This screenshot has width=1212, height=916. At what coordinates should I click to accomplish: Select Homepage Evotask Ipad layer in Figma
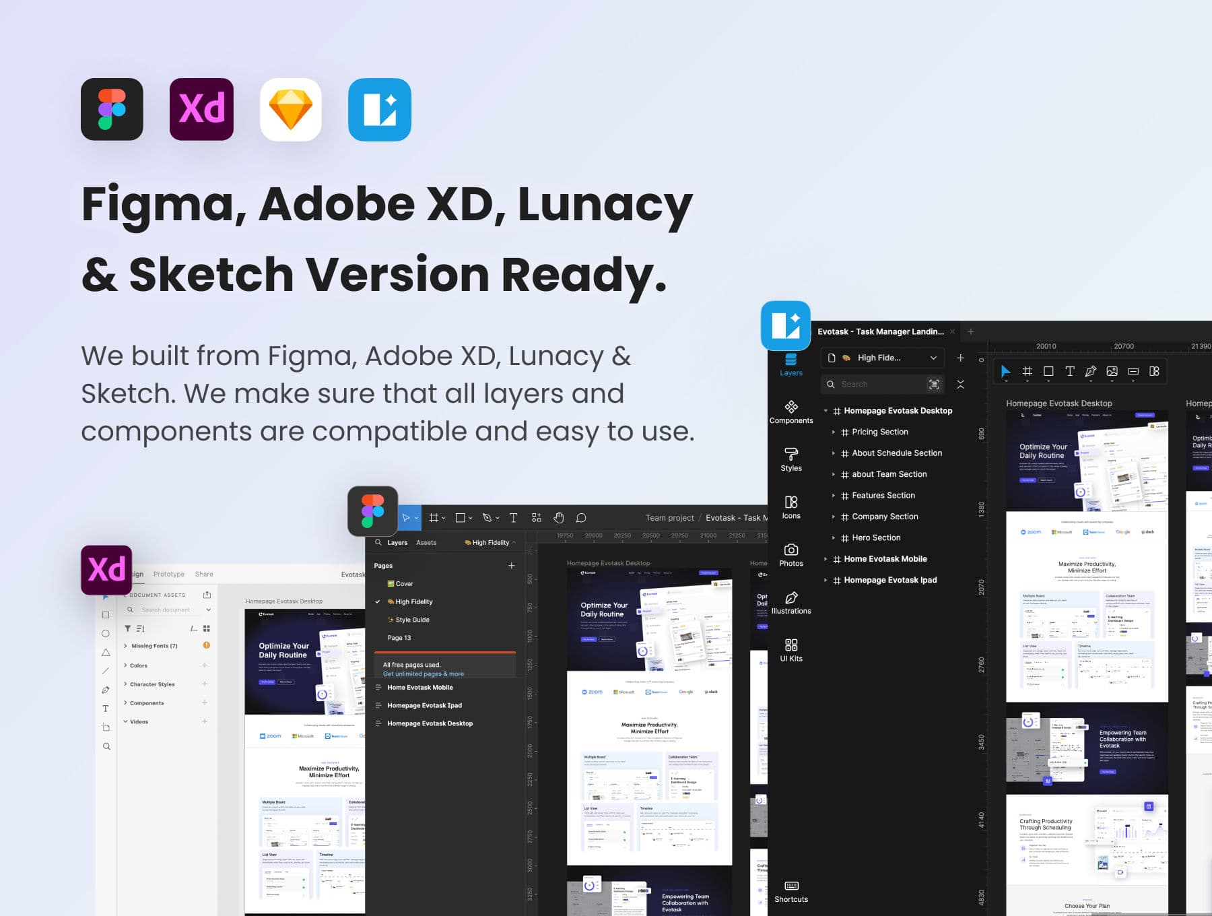click(425, 706)
